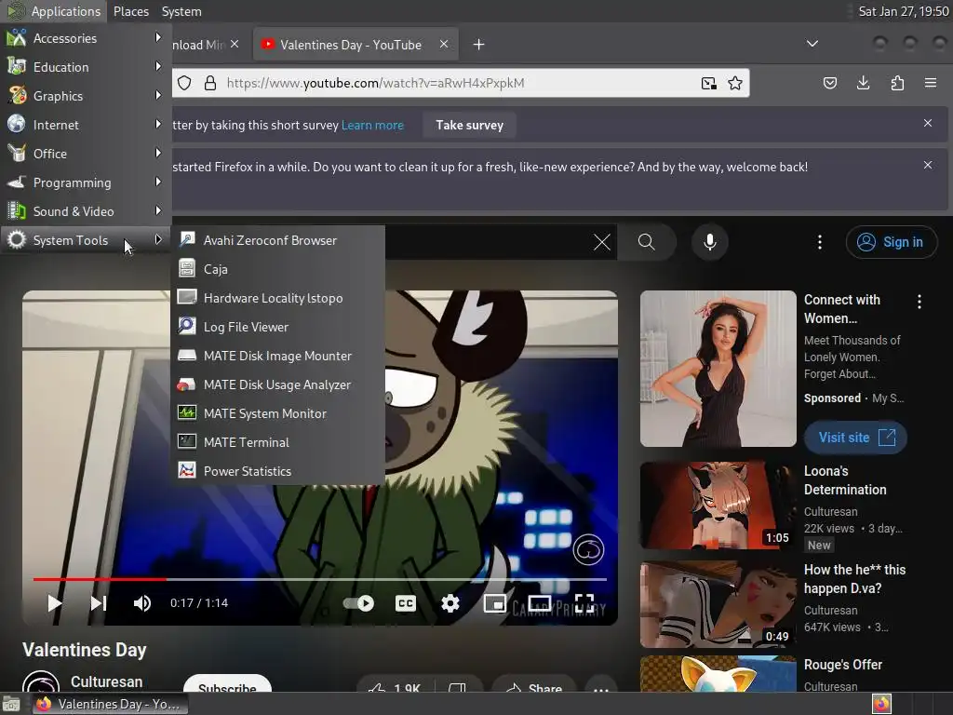Open Hardware Locality lstopo
The height and width of the screenshot is (715, 953).
click(x=277, y=298)
